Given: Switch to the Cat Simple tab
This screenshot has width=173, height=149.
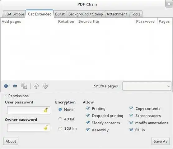Looking at the screenshot, I should 15,14.
